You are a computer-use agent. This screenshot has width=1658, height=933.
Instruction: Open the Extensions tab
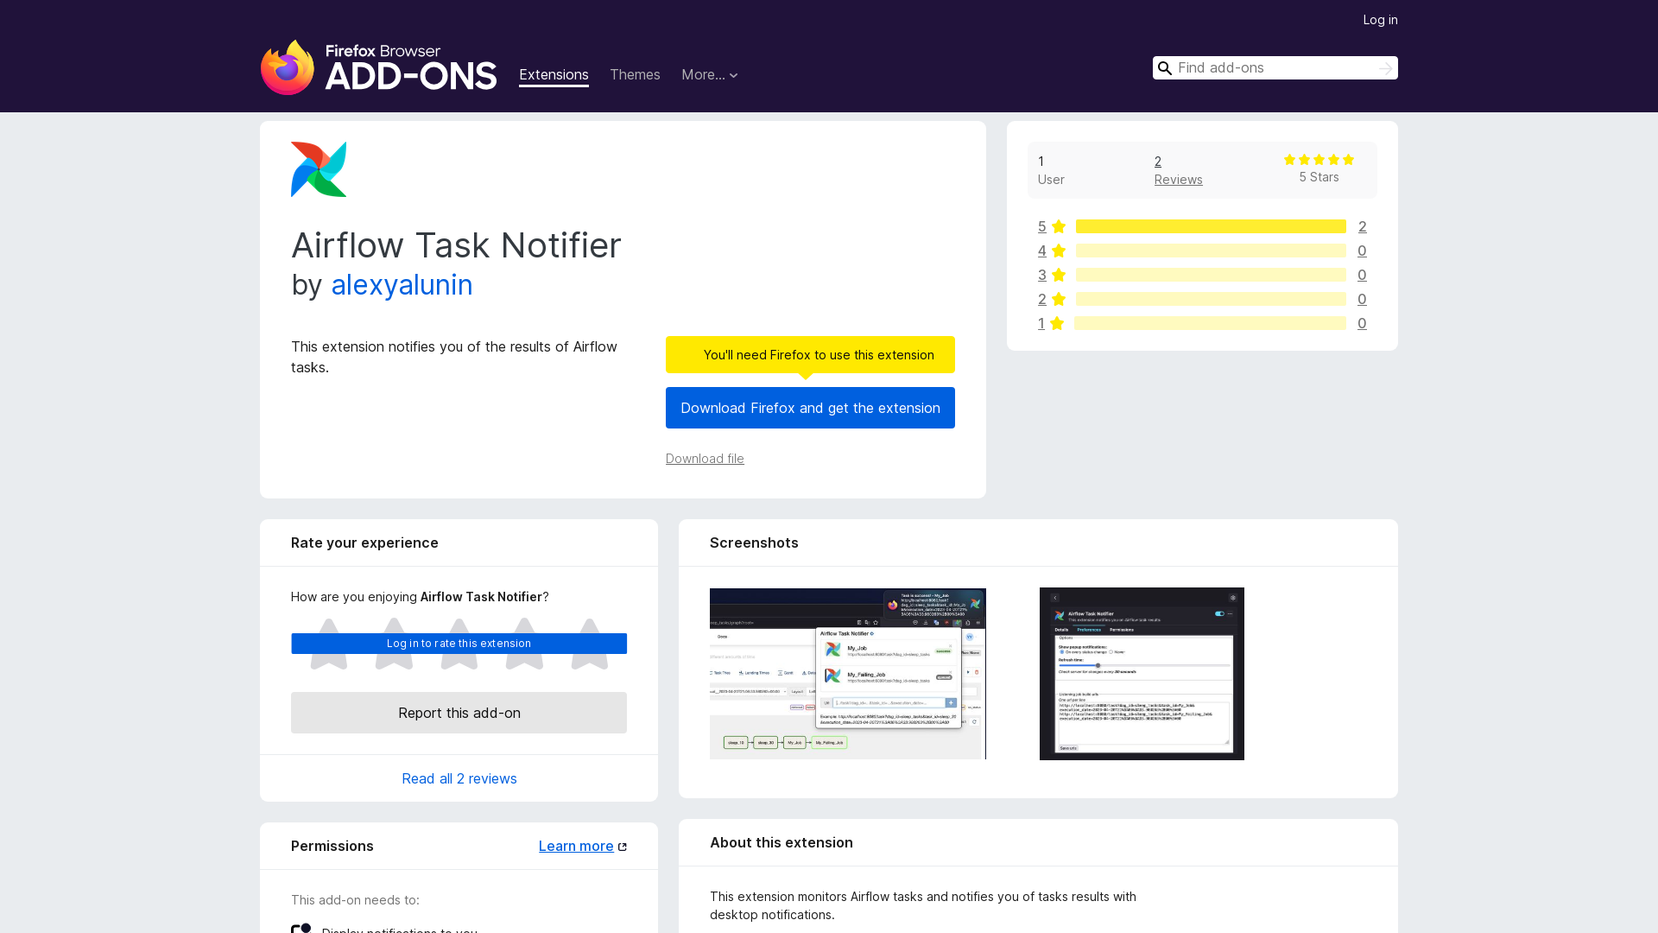click(554, 75)
